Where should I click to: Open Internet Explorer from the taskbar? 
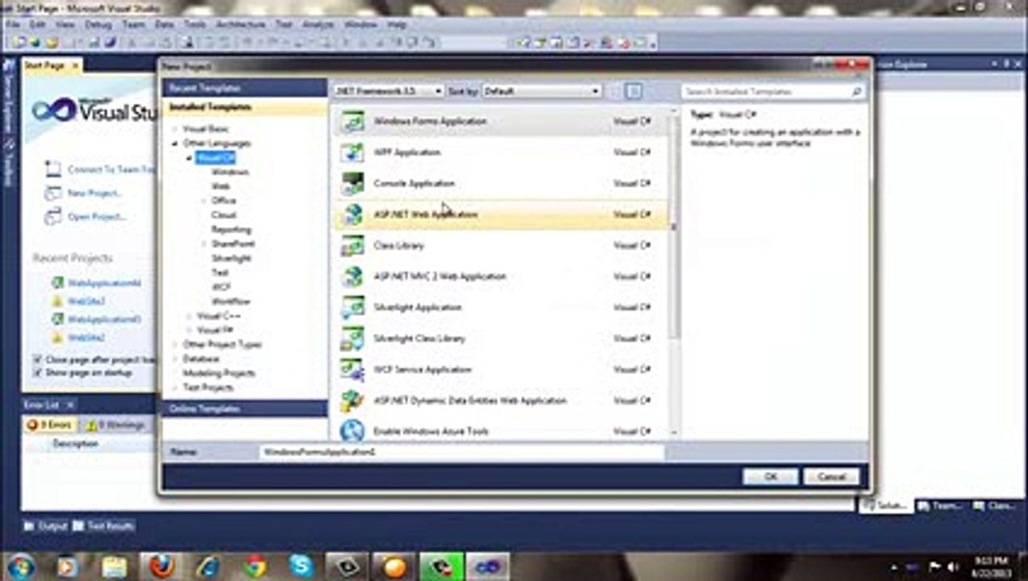[209, 566]
